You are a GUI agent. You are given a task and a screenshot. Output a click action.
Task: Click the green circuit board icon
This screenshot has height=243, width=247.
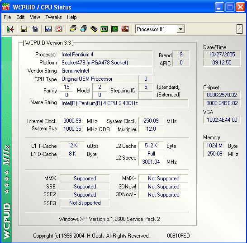114,29
